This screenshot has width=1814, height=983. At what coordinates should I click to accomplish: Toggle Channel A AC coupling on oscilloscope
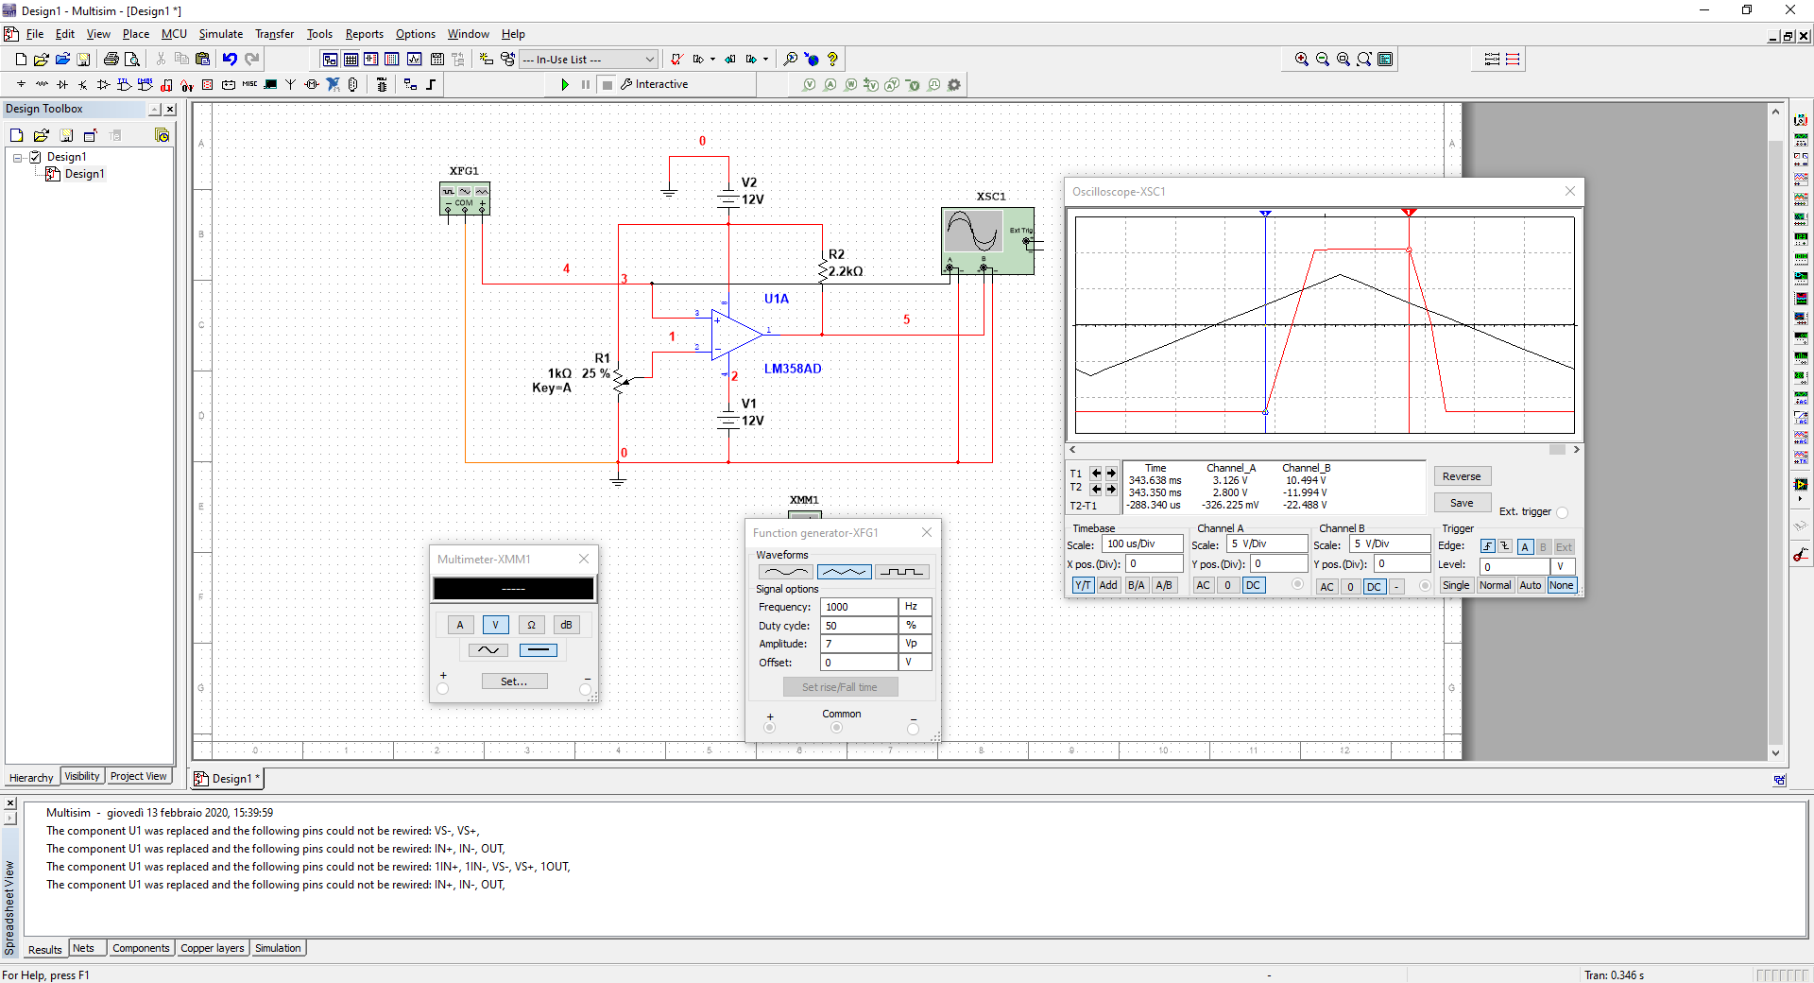[x=1203, y=586]
